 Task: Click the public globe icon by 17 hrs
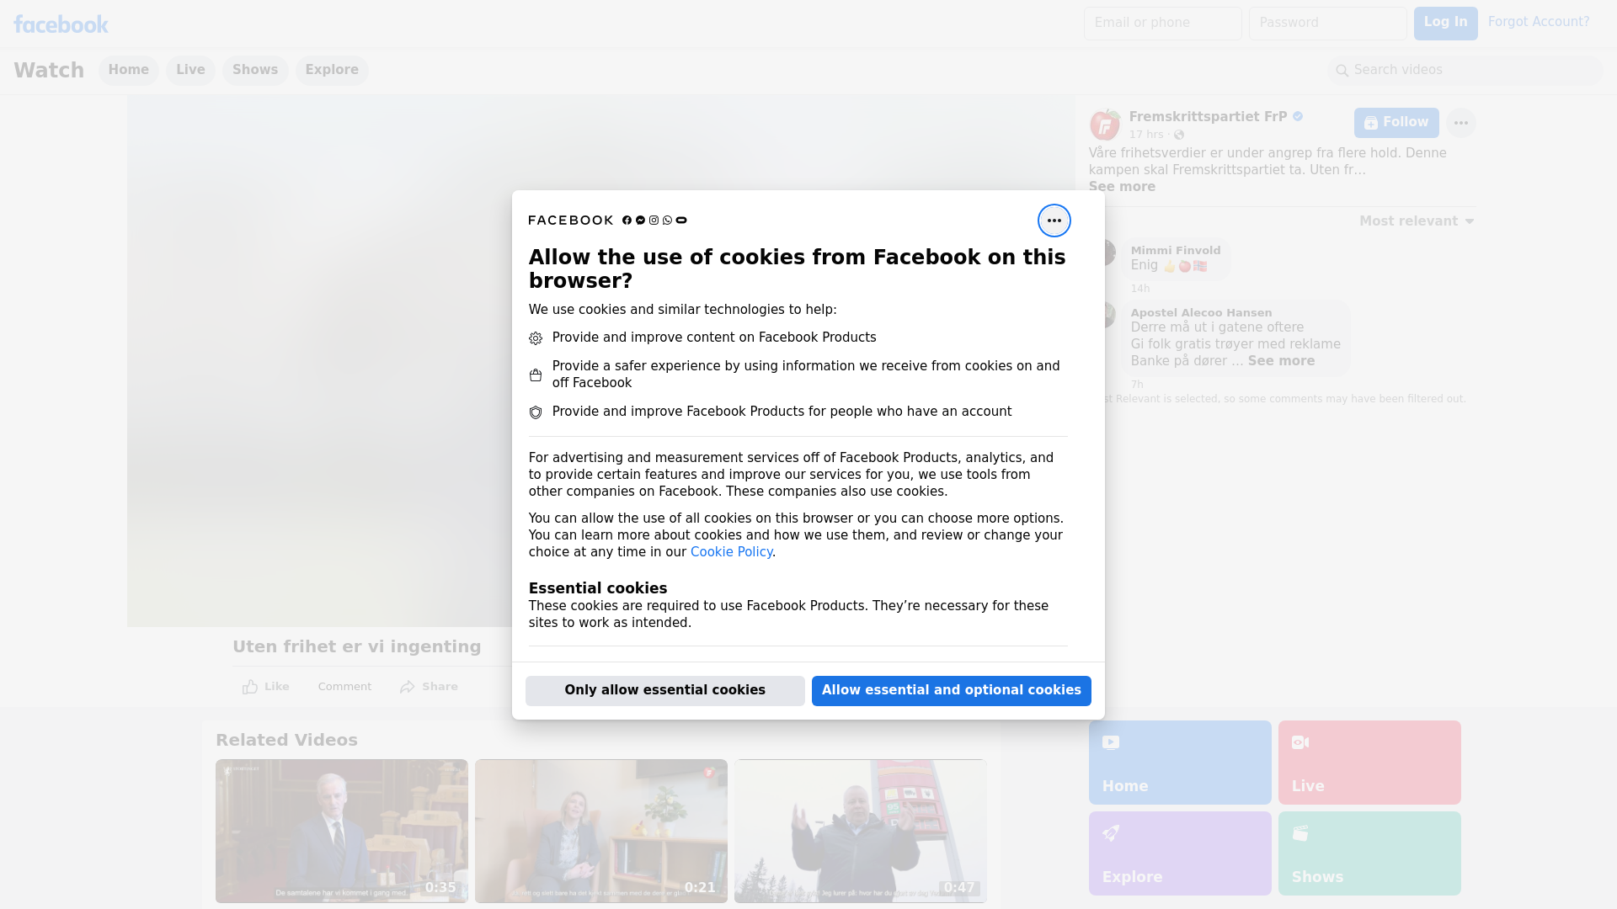coord(1179,135)
